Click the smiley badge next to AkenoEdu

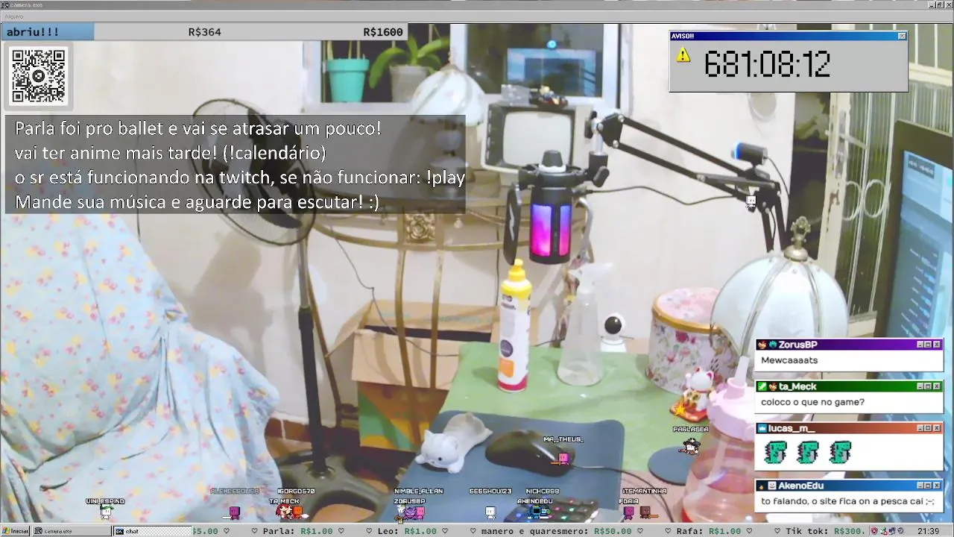click(772, 486)
